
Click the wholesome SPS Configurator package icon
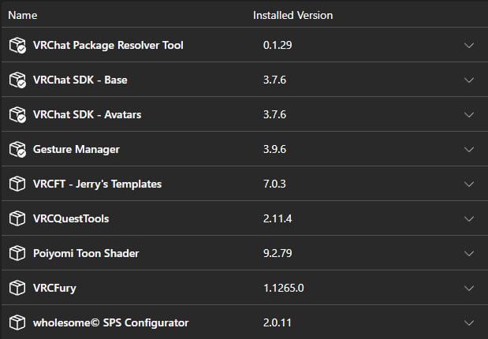tap(18, 322)
